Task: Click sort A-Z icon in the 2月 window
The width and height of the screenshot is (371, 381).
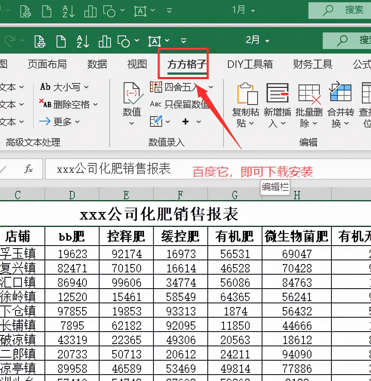Action: 83,41
